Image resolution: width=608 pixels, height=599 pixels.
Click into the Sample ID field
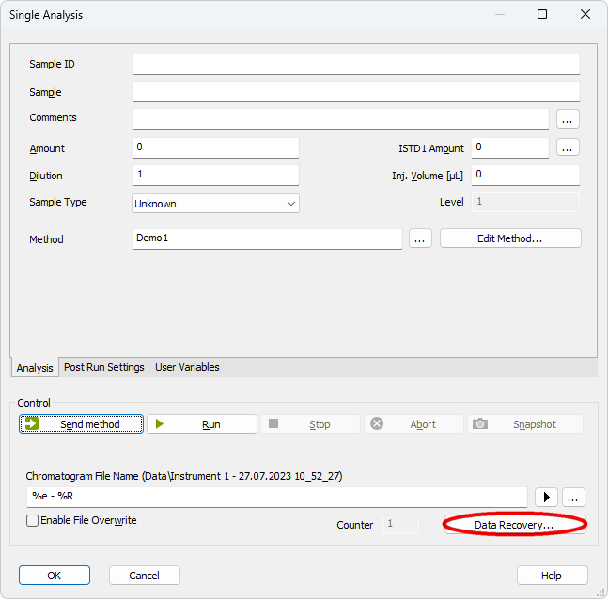[x=355, y=64]
